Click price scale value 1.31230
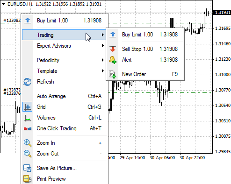Screen dimensions: 231x184 point(223,59)
